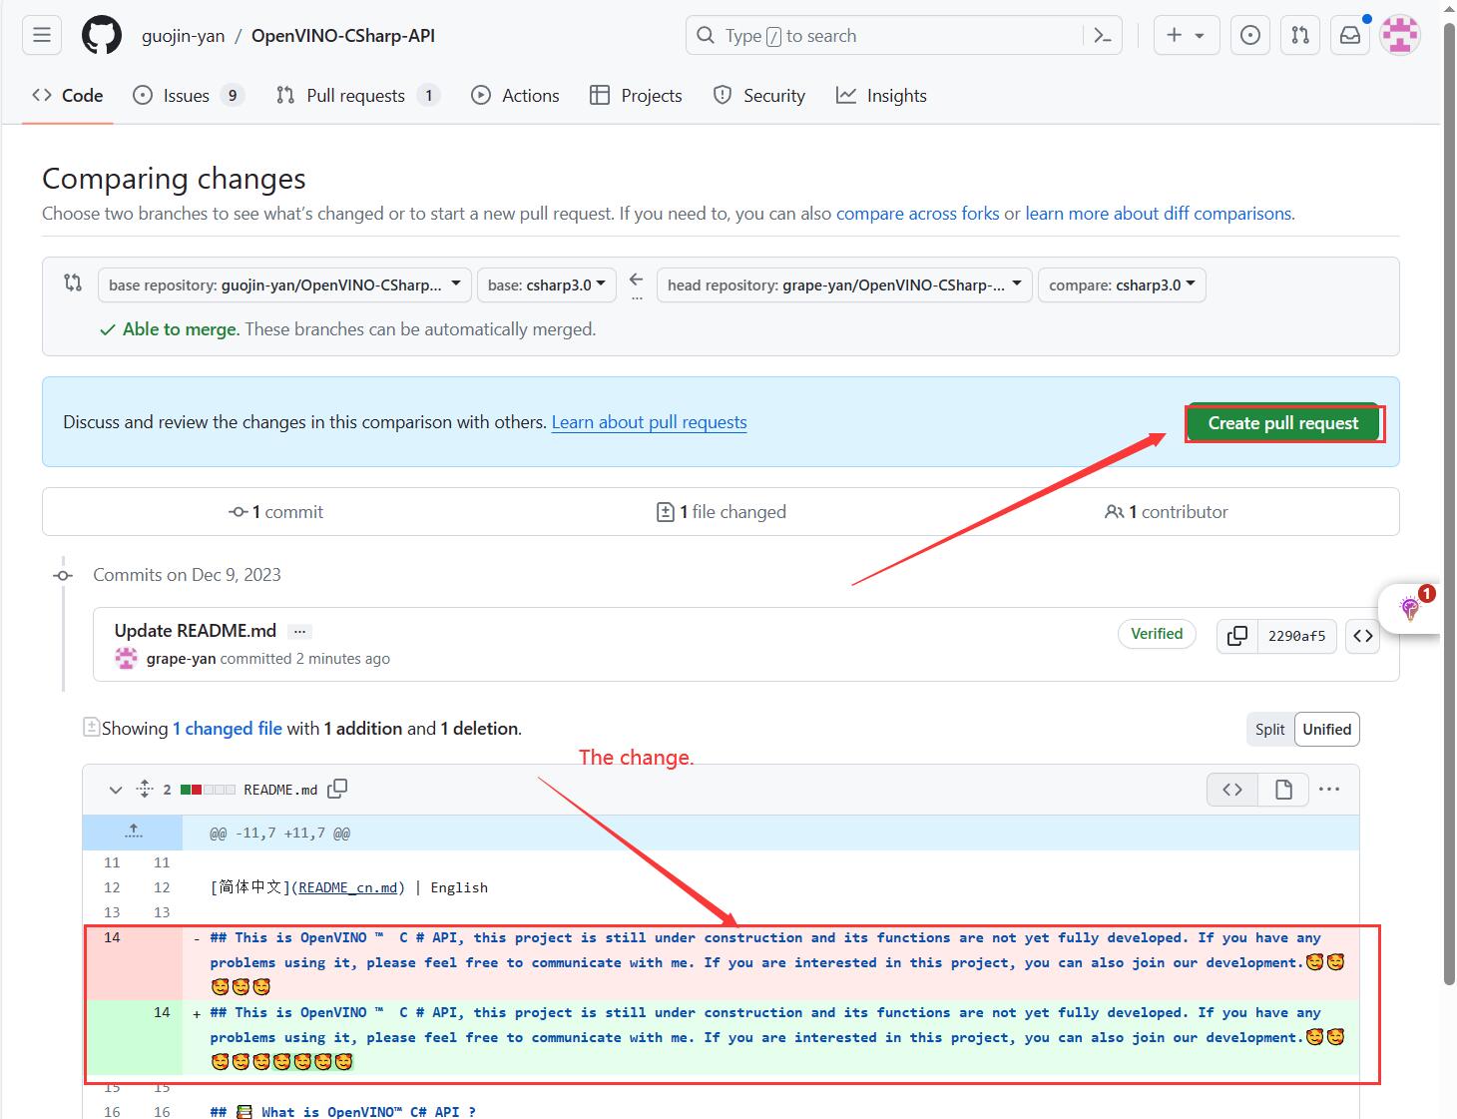The height and width of the screenshot is (1119, 1457).
Task: Open the Projects tab
Action: click(x=636, y=96)
